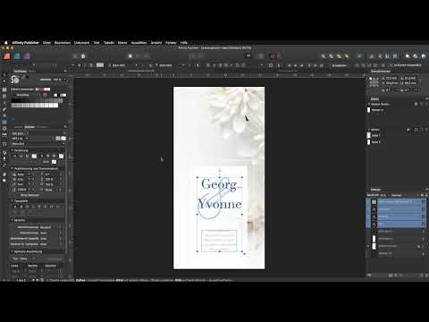Screen dimensions: 429x322
Task: Open the Ansicht menu
Action: coord(156,43)
